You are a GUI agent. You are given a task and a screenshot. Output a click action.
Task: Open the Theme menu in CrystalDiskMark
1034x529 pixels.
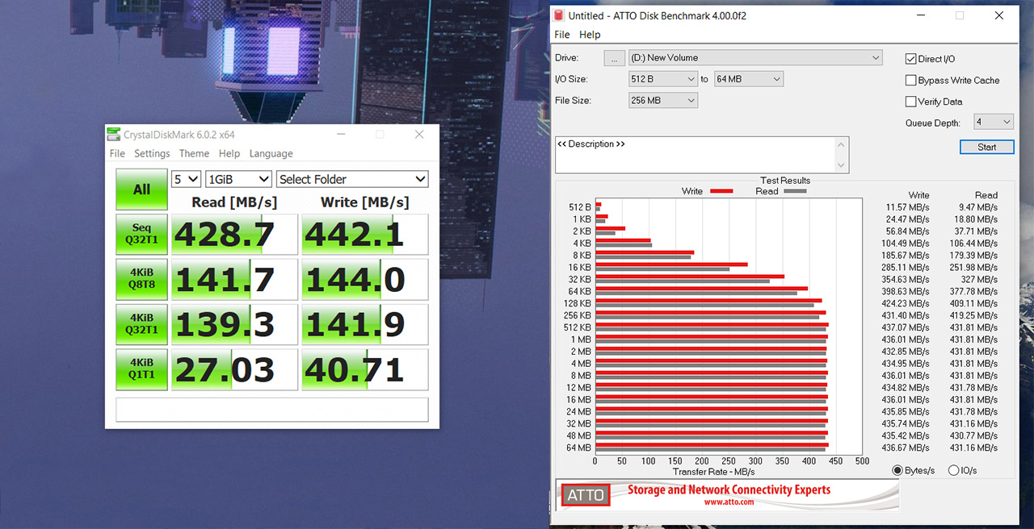194,153
